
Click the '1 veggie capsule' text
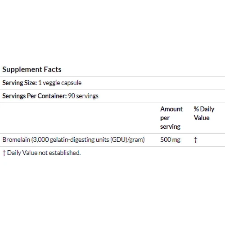[x=60, y=83]
